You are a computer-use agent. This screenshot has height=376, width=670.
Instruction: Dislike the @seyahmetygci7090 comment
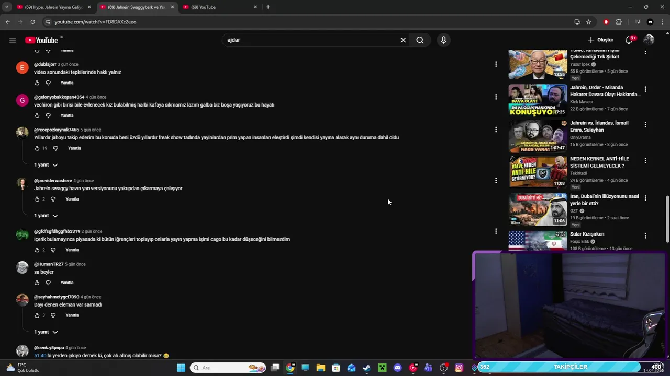click(x=53, y=315)
